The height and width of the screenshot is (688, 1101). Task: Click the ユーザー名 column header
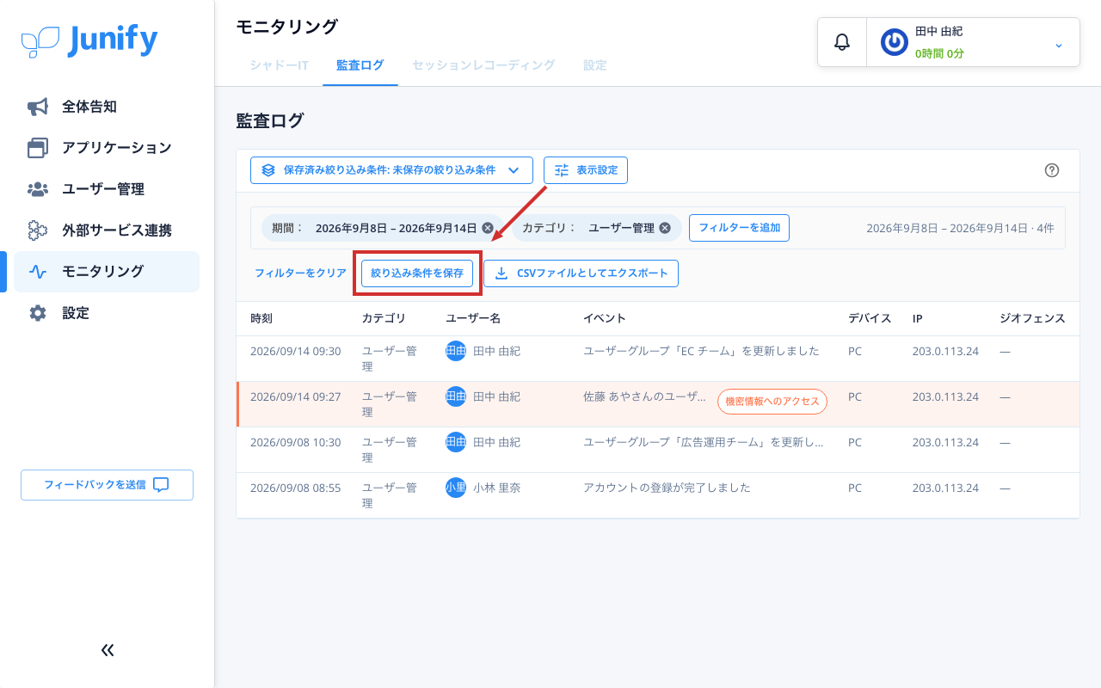point(473,318)
